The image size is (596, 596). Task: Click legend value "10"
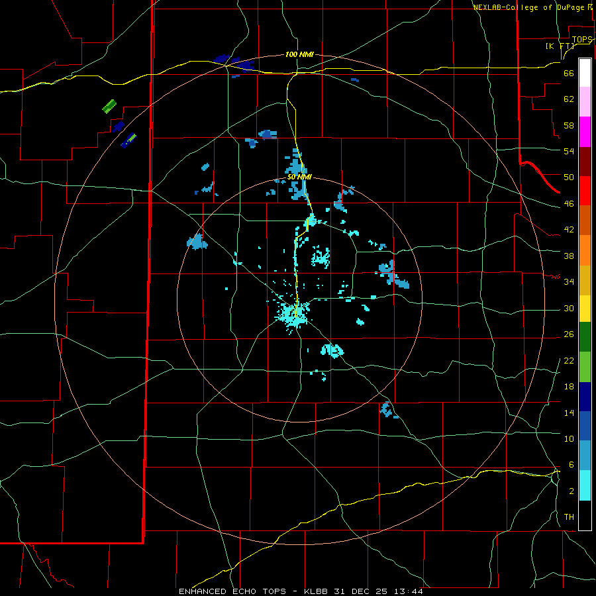[x=569, y=439]
